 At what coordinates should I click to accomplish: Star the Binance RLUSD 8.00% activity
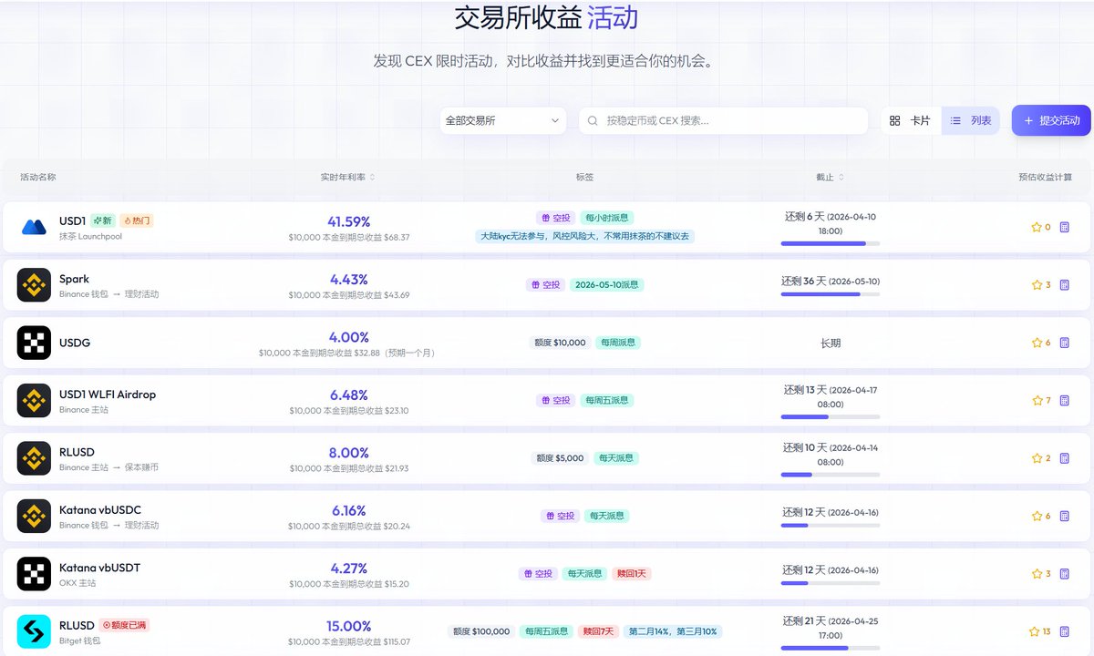[1037, 458]
